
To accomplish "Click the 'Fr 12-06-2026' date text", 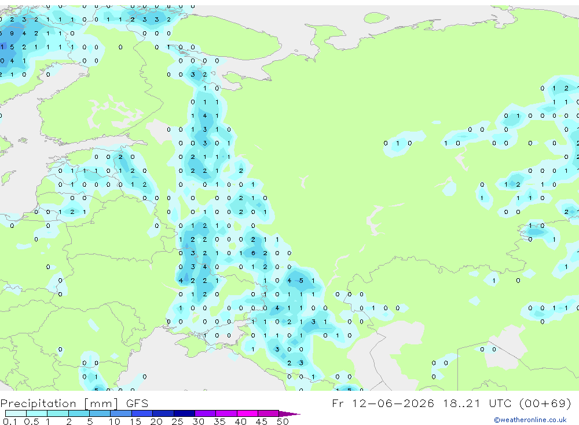I will (x=383, y=403).
